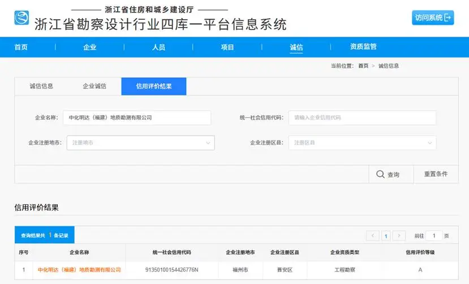Click the 晋安区 table cell
The image size is (469, 284).
coord(285,270)
